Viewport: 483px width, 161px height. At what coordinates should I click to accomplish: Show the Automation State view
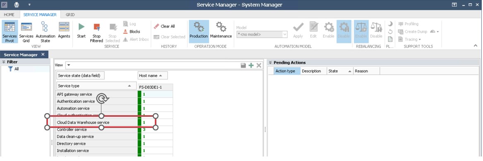click(45, 32)
